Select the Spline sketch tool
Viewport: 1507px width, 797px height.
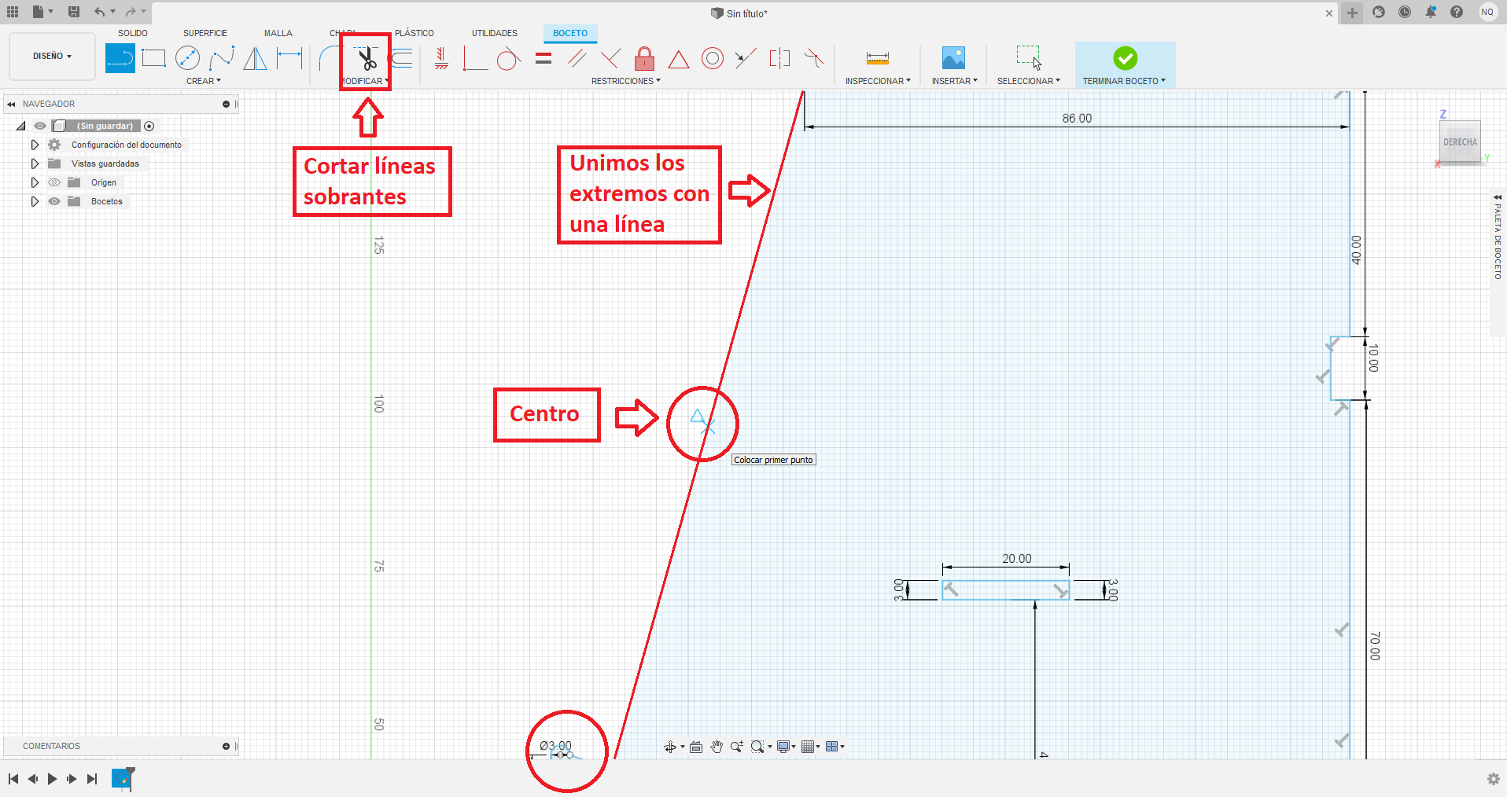tap(222, 58)
